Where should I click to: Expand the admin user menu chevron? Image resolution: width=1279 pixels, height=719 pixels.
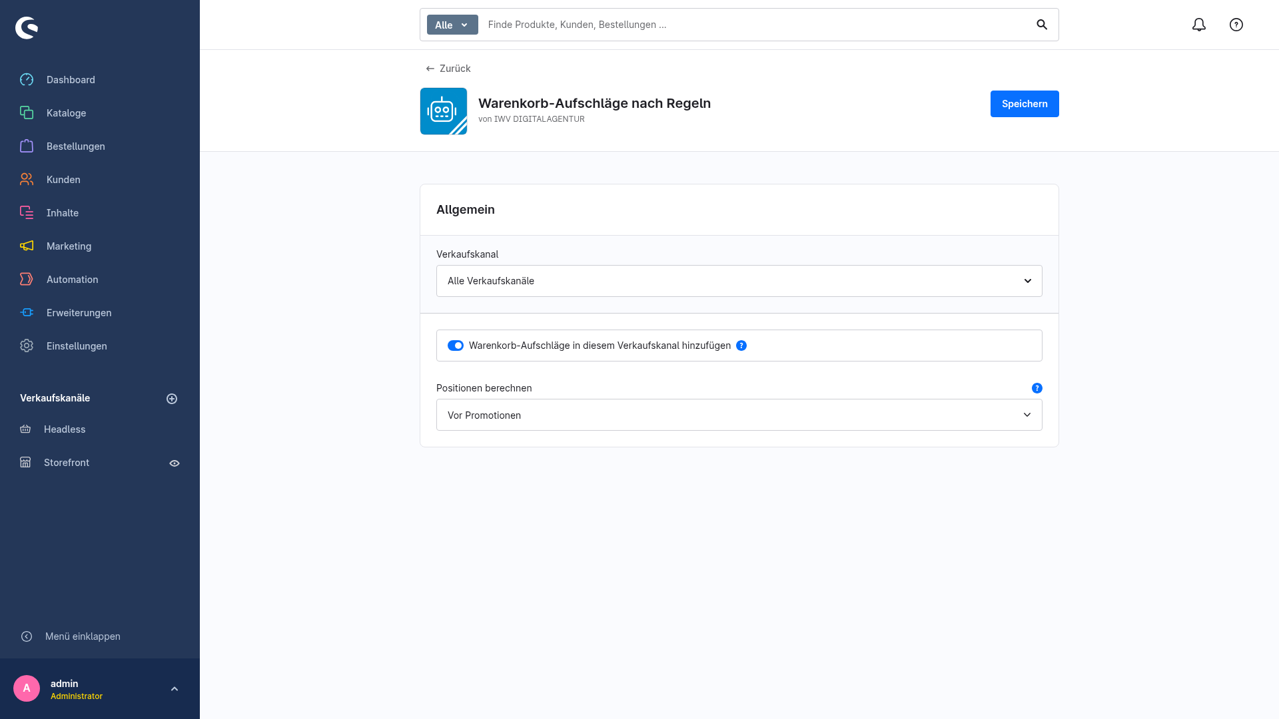pos(175,689)
